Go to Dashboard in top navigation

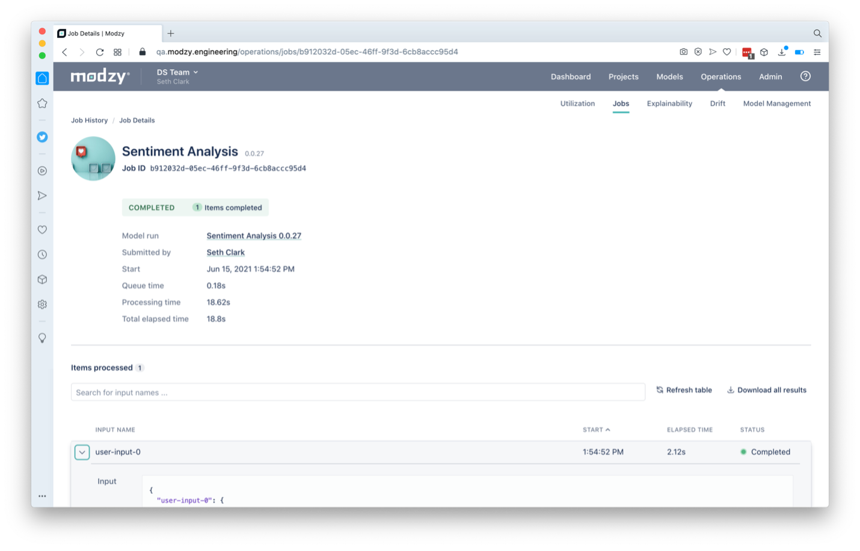pyautogui.click(x=571, y=77)
